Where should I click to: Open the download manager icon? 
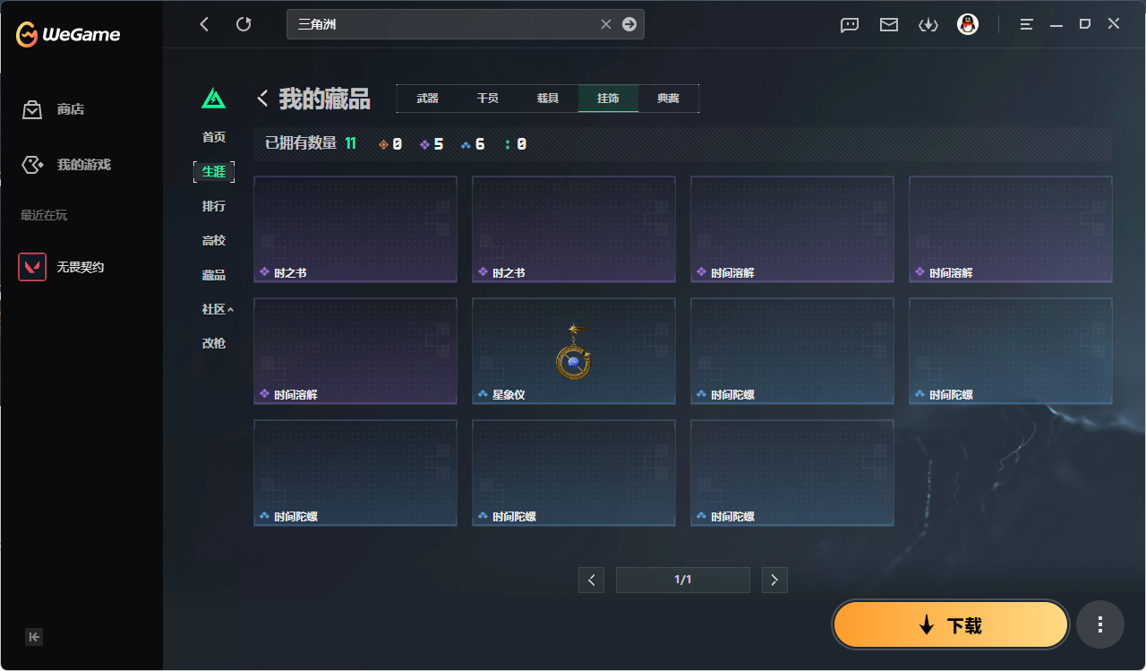point(928,25)
